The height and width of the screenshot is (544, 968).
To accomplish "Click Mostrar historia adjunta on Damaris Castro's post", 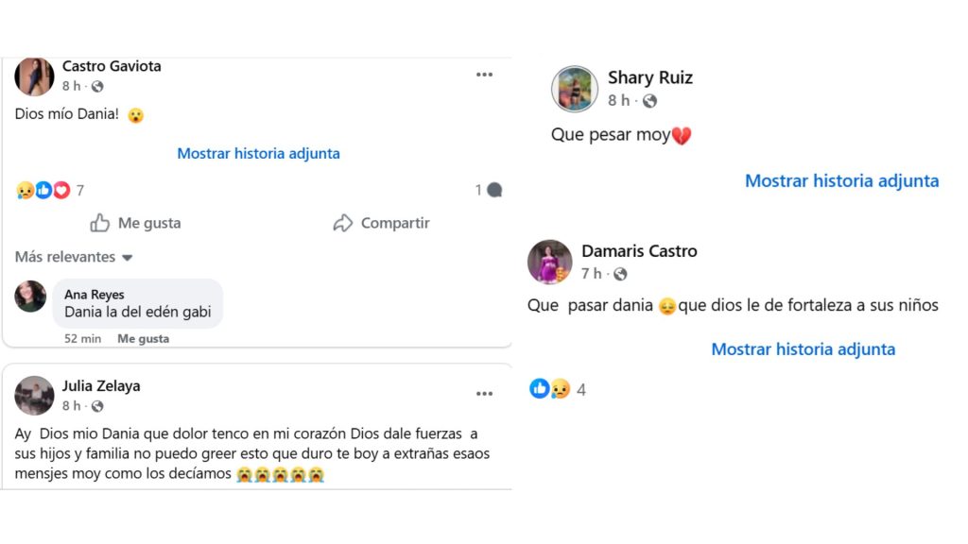I will pyautogui.click(x=803, y=348).
